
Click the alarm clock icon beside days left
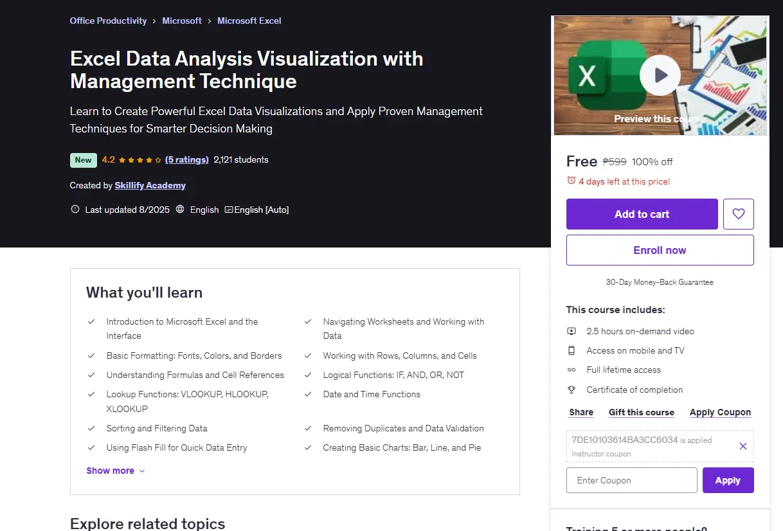tap(571, 181)
